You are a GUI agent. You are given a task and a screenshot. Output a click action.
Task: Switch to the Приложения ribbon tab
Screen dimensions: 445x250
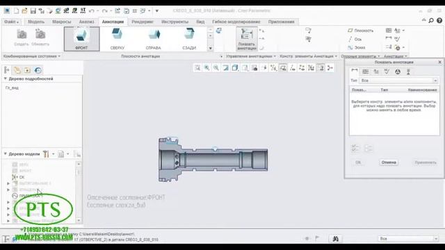[x=281, y=22]
